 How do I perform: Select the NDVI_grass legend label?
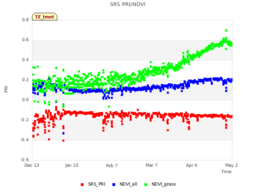point(164,184)
